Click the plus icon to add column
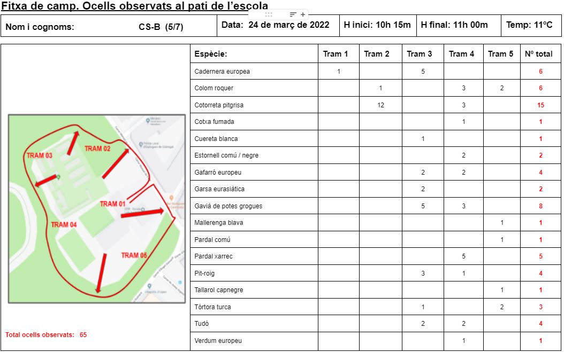 click(x=303, y=14)
